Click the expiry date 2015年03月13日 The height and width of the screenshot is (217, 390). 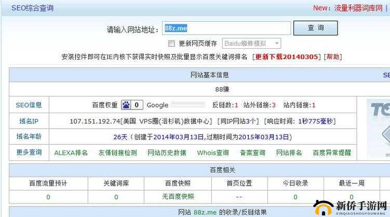tap(264, 137)
